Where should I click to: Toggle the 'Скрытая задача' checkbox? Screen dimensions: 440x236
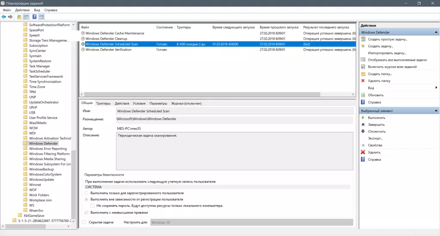tap(84, 222)
